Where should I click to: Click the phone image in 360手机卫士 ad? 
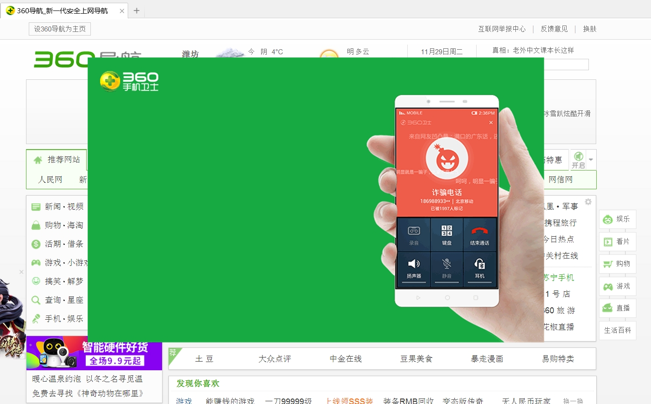447,202
